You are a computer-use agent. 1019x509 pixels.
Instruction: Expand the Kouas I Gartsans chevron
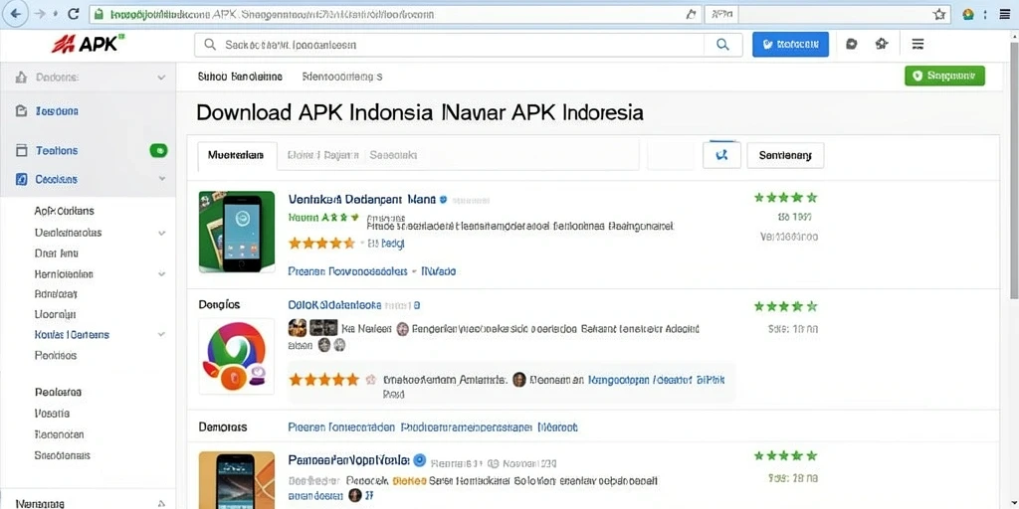(x=161, y=334)
